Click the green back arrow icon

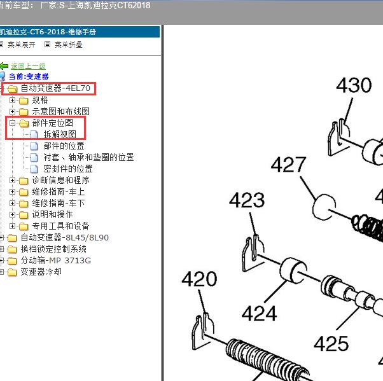[x=4, y=66]
